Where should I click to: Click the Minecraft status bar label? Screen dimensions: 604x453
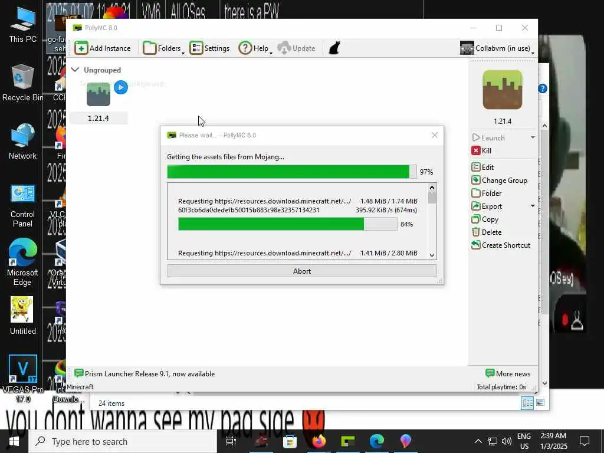(x=80, y=387)
